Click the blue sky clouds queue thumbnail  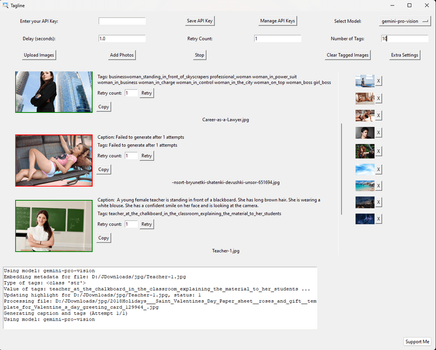click(x=365, y=169)
